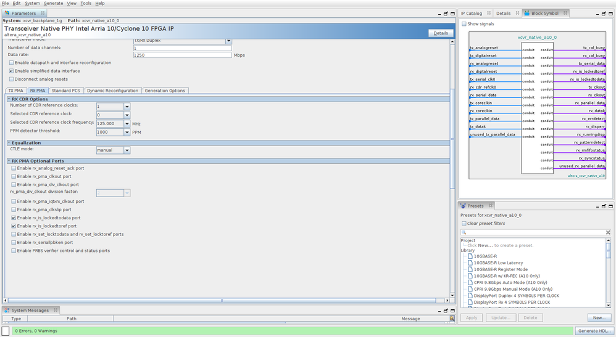This screenshot has width=616, height=337.
Task: Collapse the RX CDR Options section
Action: click(9, 99)
